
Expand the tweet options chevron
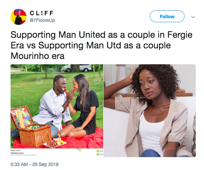pyautogui.click(x=193, y=17)
